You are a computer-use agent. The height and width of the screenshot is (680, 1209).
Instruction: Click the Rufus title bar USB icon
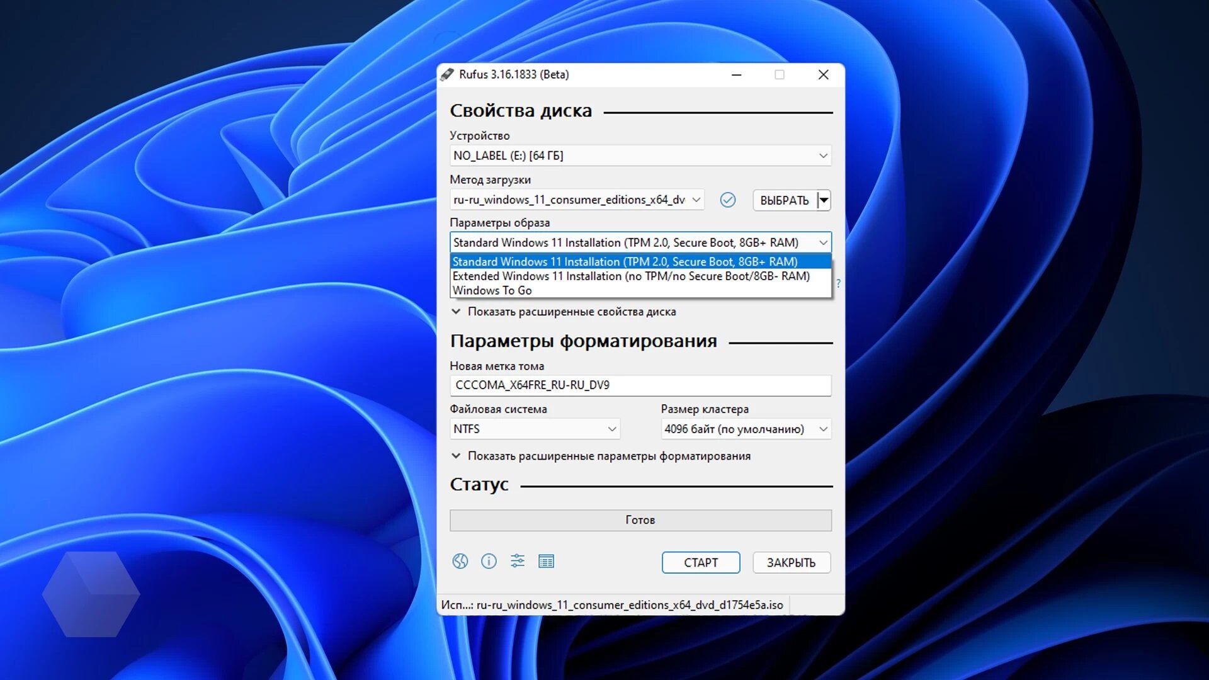(x=447, y=74)
